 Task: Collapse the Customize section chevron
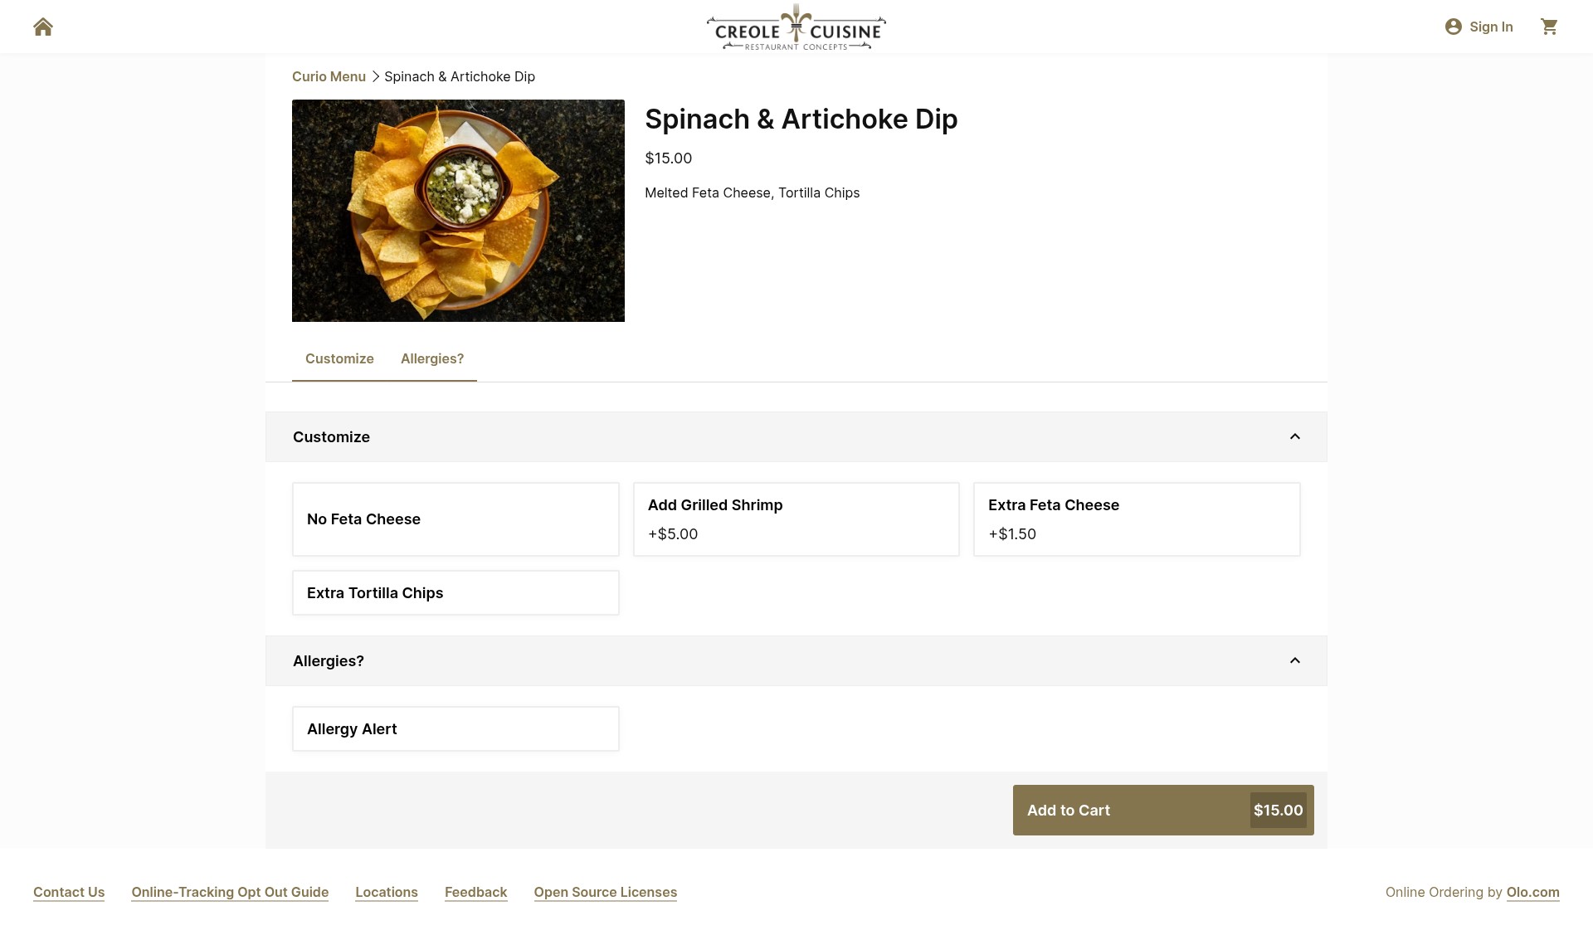tap(1294, 436)
